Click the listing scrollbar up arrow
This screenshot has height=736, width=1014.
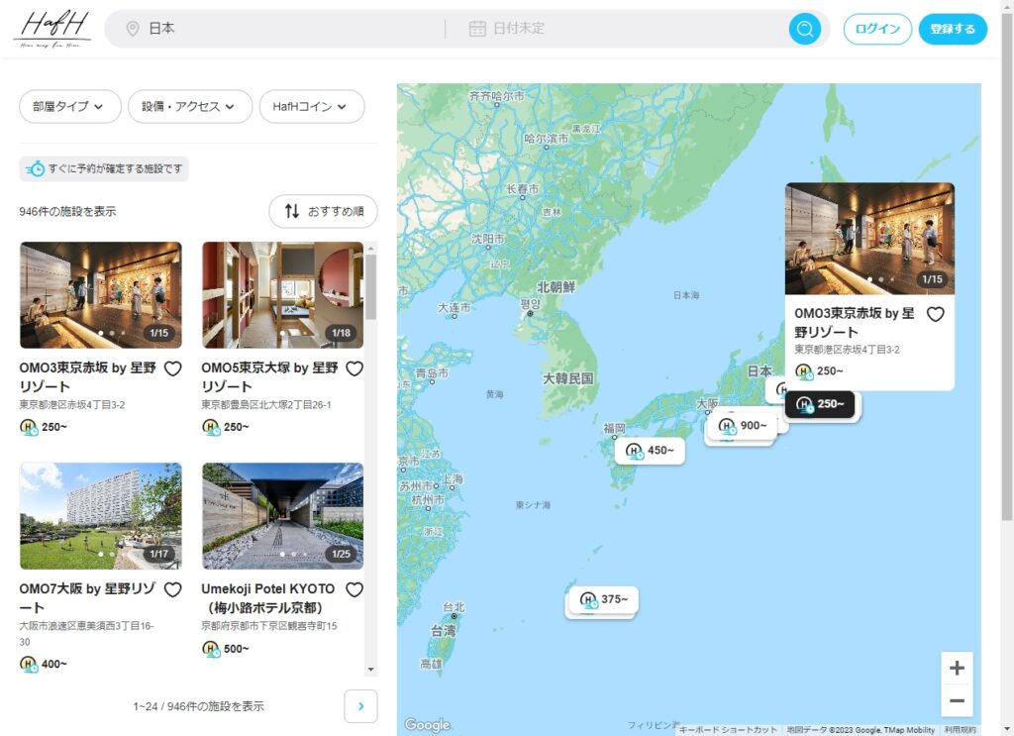coord(370,248)
